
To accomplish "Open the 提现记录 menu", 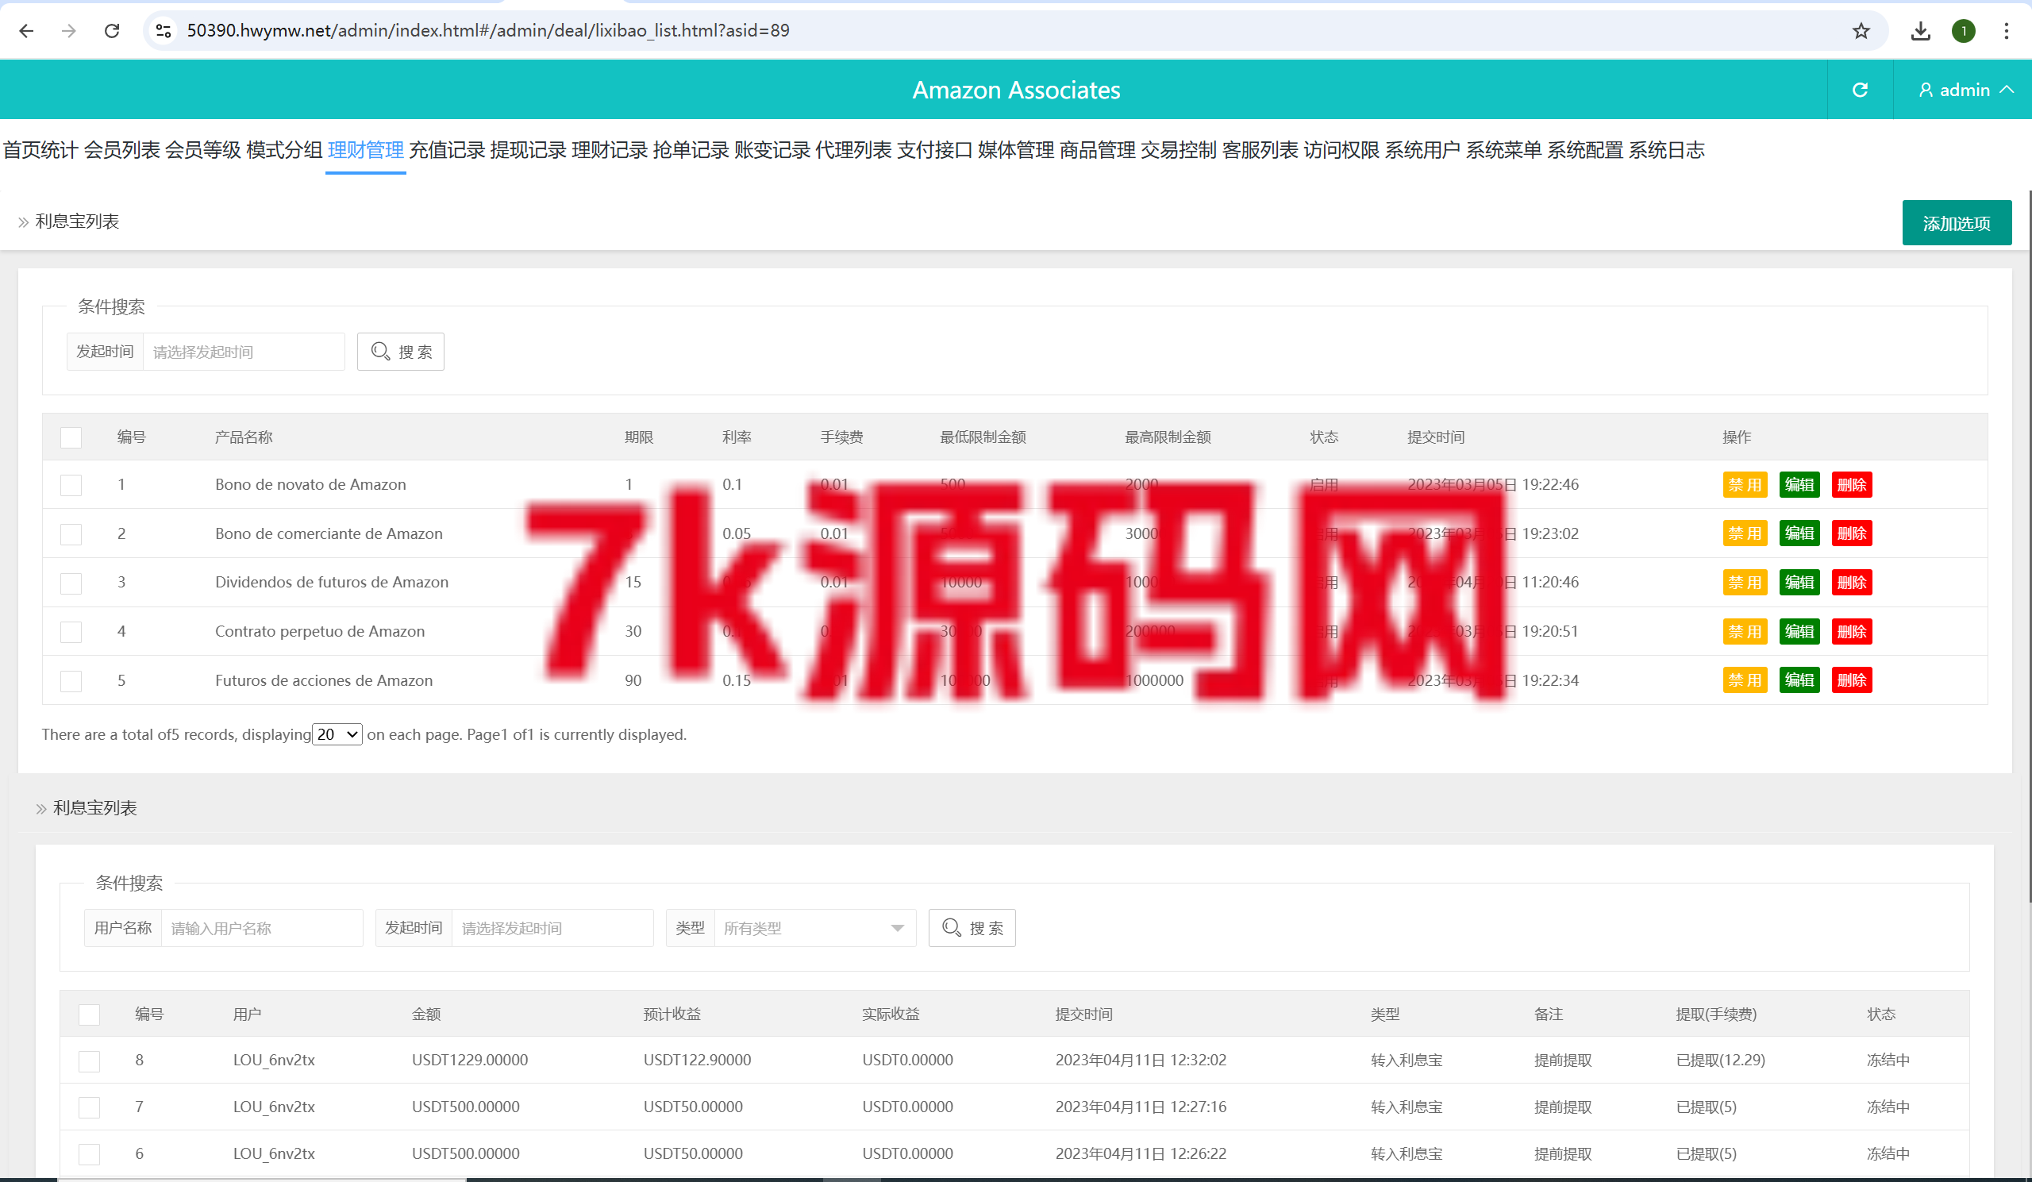I will point(528,150).
